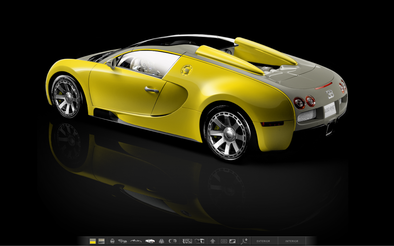Switch to the front view car icon
Screen dimensions: 394x246
(x=112, y=241)
